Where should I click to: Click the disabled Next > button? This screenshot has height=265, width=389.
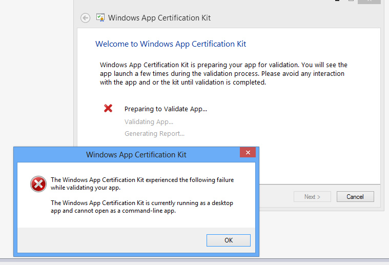pos(312,197)
